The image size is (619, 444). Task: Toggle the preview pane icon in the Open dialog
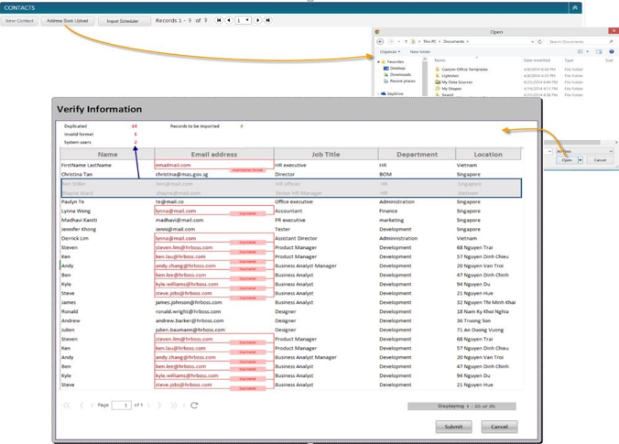click(x=599, y=51)
